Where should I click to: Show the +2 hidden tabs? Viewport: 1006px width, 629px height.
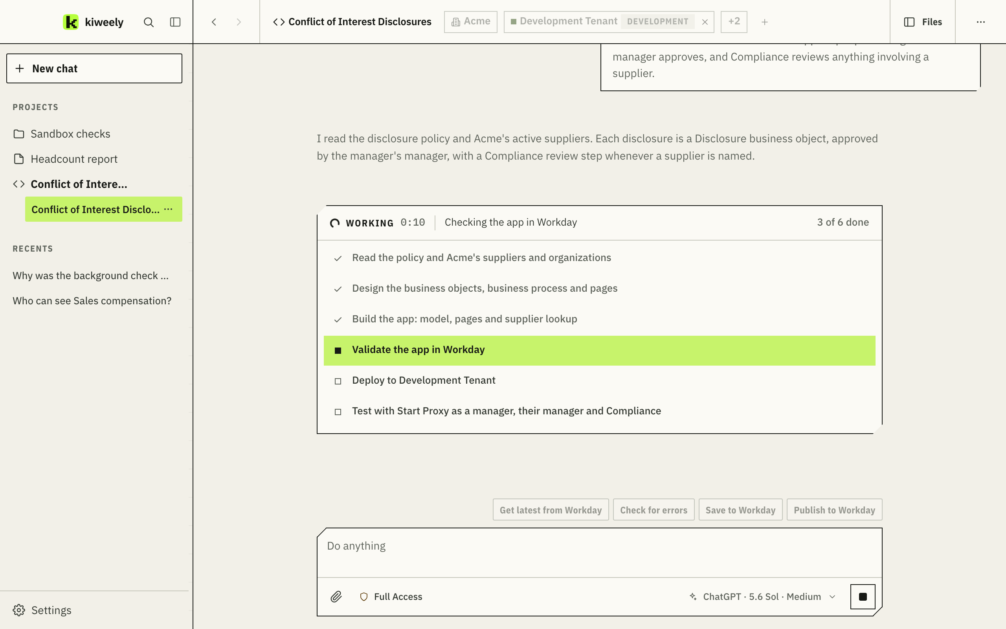734,22
